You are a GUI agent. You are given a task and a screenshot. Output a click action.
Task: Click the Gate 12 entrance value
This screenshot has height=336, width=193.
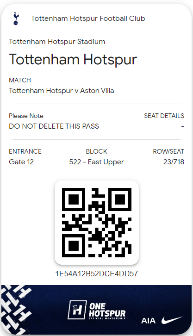click(21, 162)
